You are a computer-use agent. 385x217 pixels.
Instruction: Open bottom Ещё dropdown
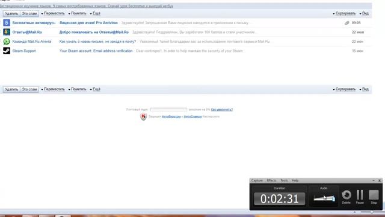[x=95, y=89]
